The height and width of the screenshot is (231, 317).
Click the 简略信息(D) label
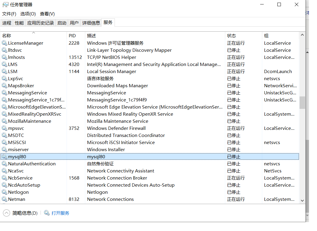point(25,213)
